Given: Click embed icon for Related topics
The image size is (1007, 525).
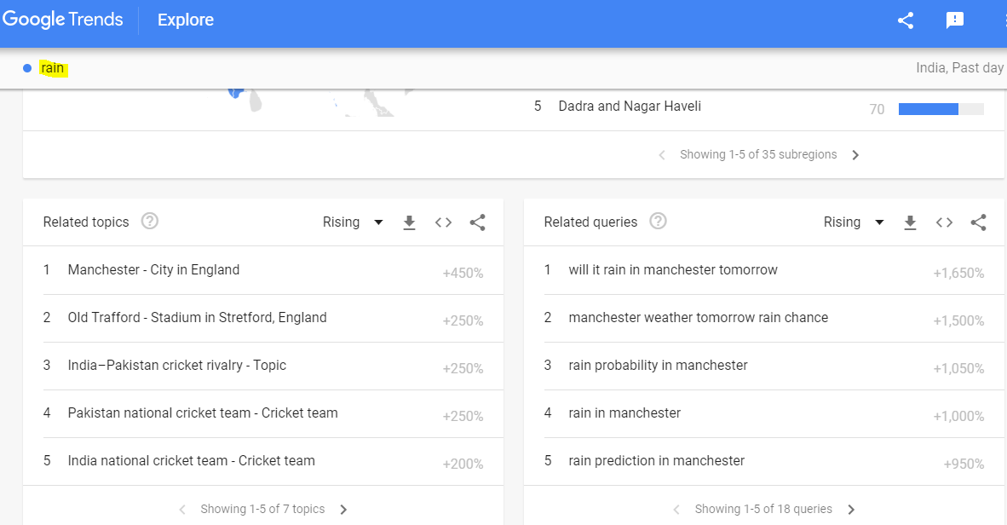Looking at the screenshot, I should tap(443, 222).
